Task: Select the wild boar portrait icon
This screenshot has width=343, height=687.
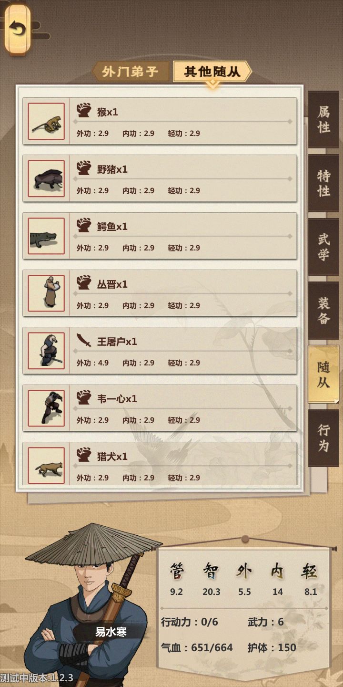Action: [x=46, y=178]
